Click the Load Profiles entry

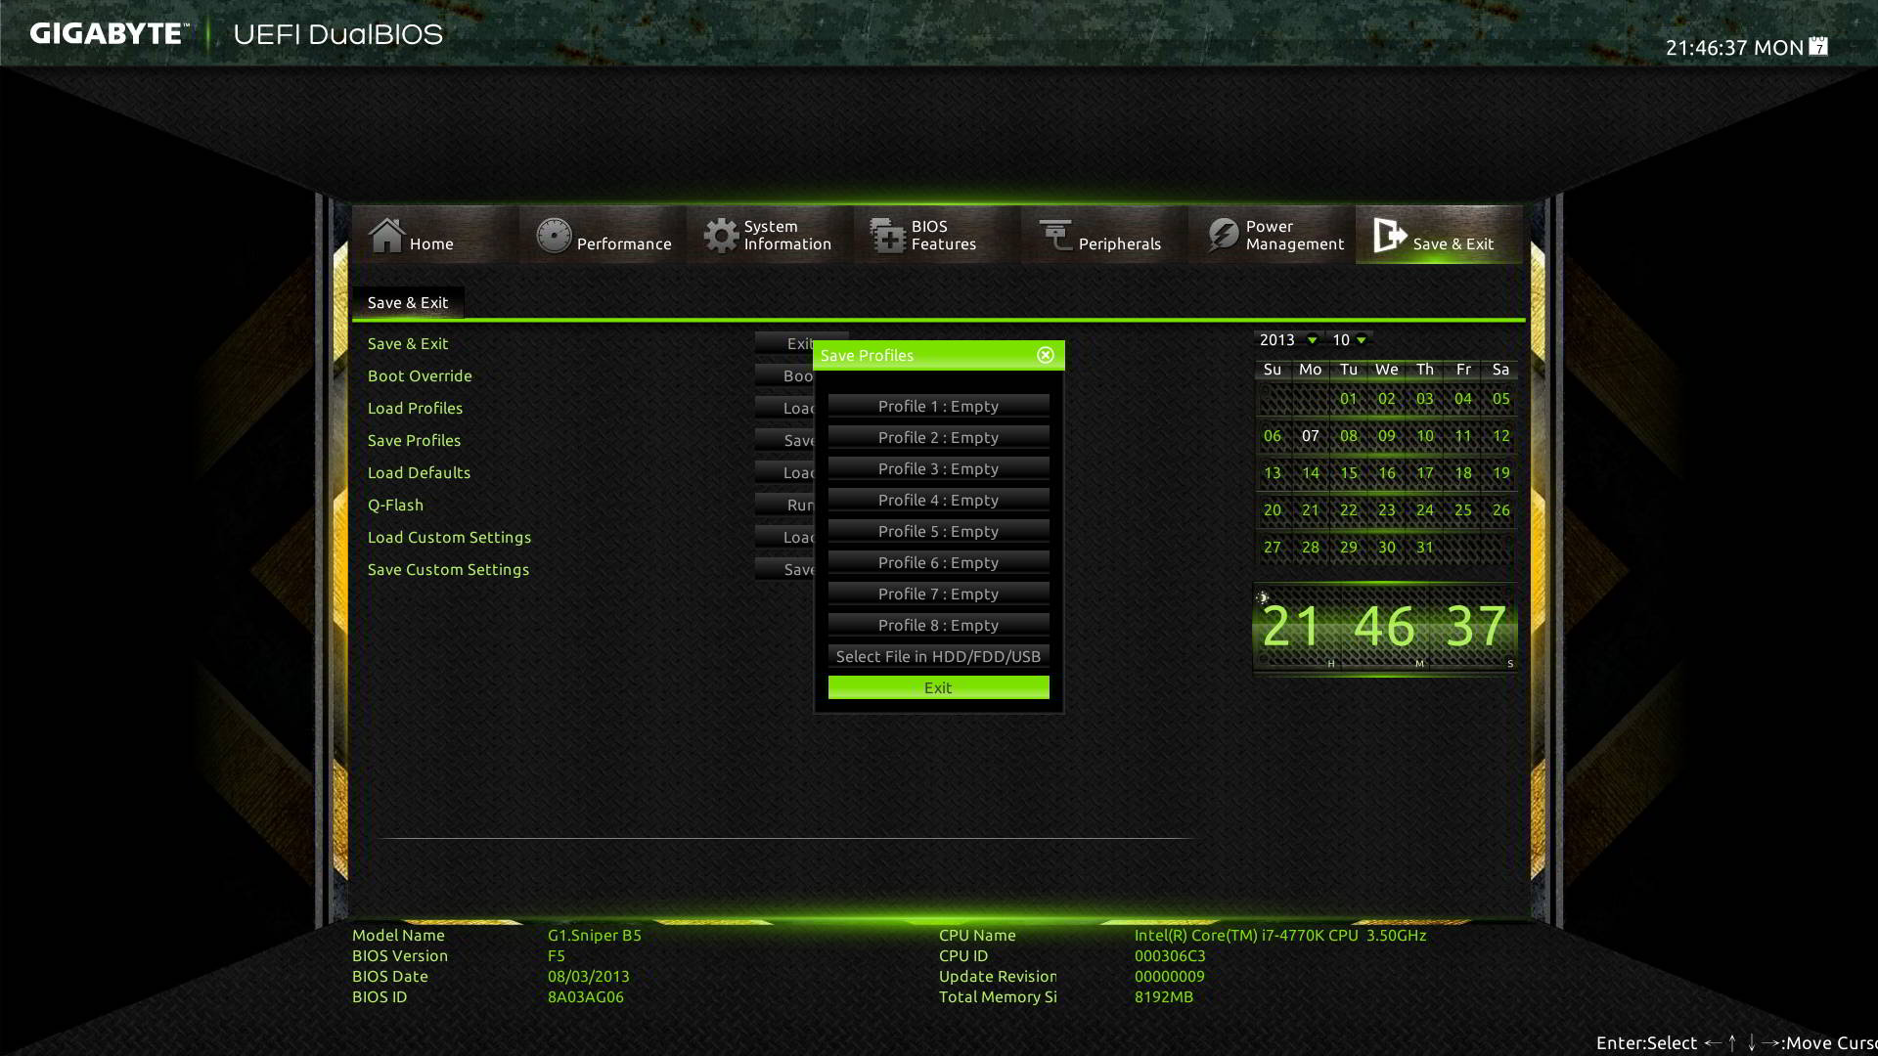tap(415, 408)
